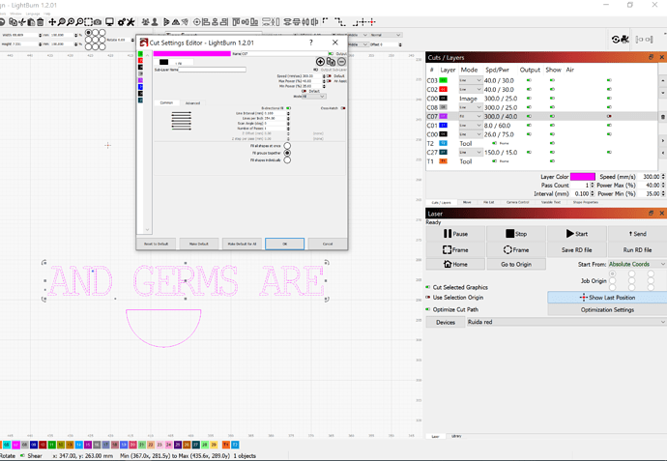This screenshot has height=461, width=667.
Task: Click the Group objects icon
Action: tap(145, 21)
